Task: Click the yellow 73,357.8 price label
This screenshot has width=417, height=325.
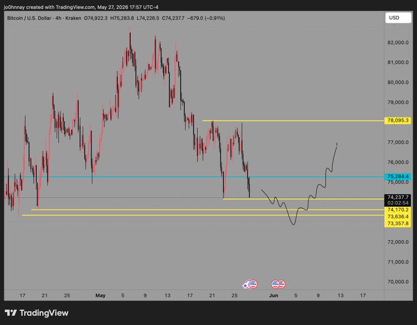Action: coord(397,224)
